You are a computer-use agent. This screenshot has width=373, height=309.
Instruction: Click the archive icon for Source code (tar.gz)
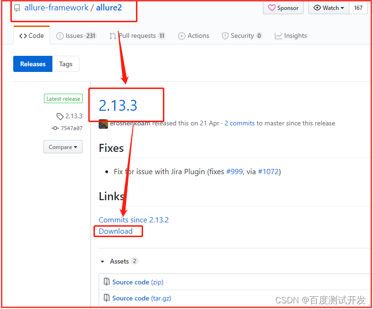click(x=107, y=298)
